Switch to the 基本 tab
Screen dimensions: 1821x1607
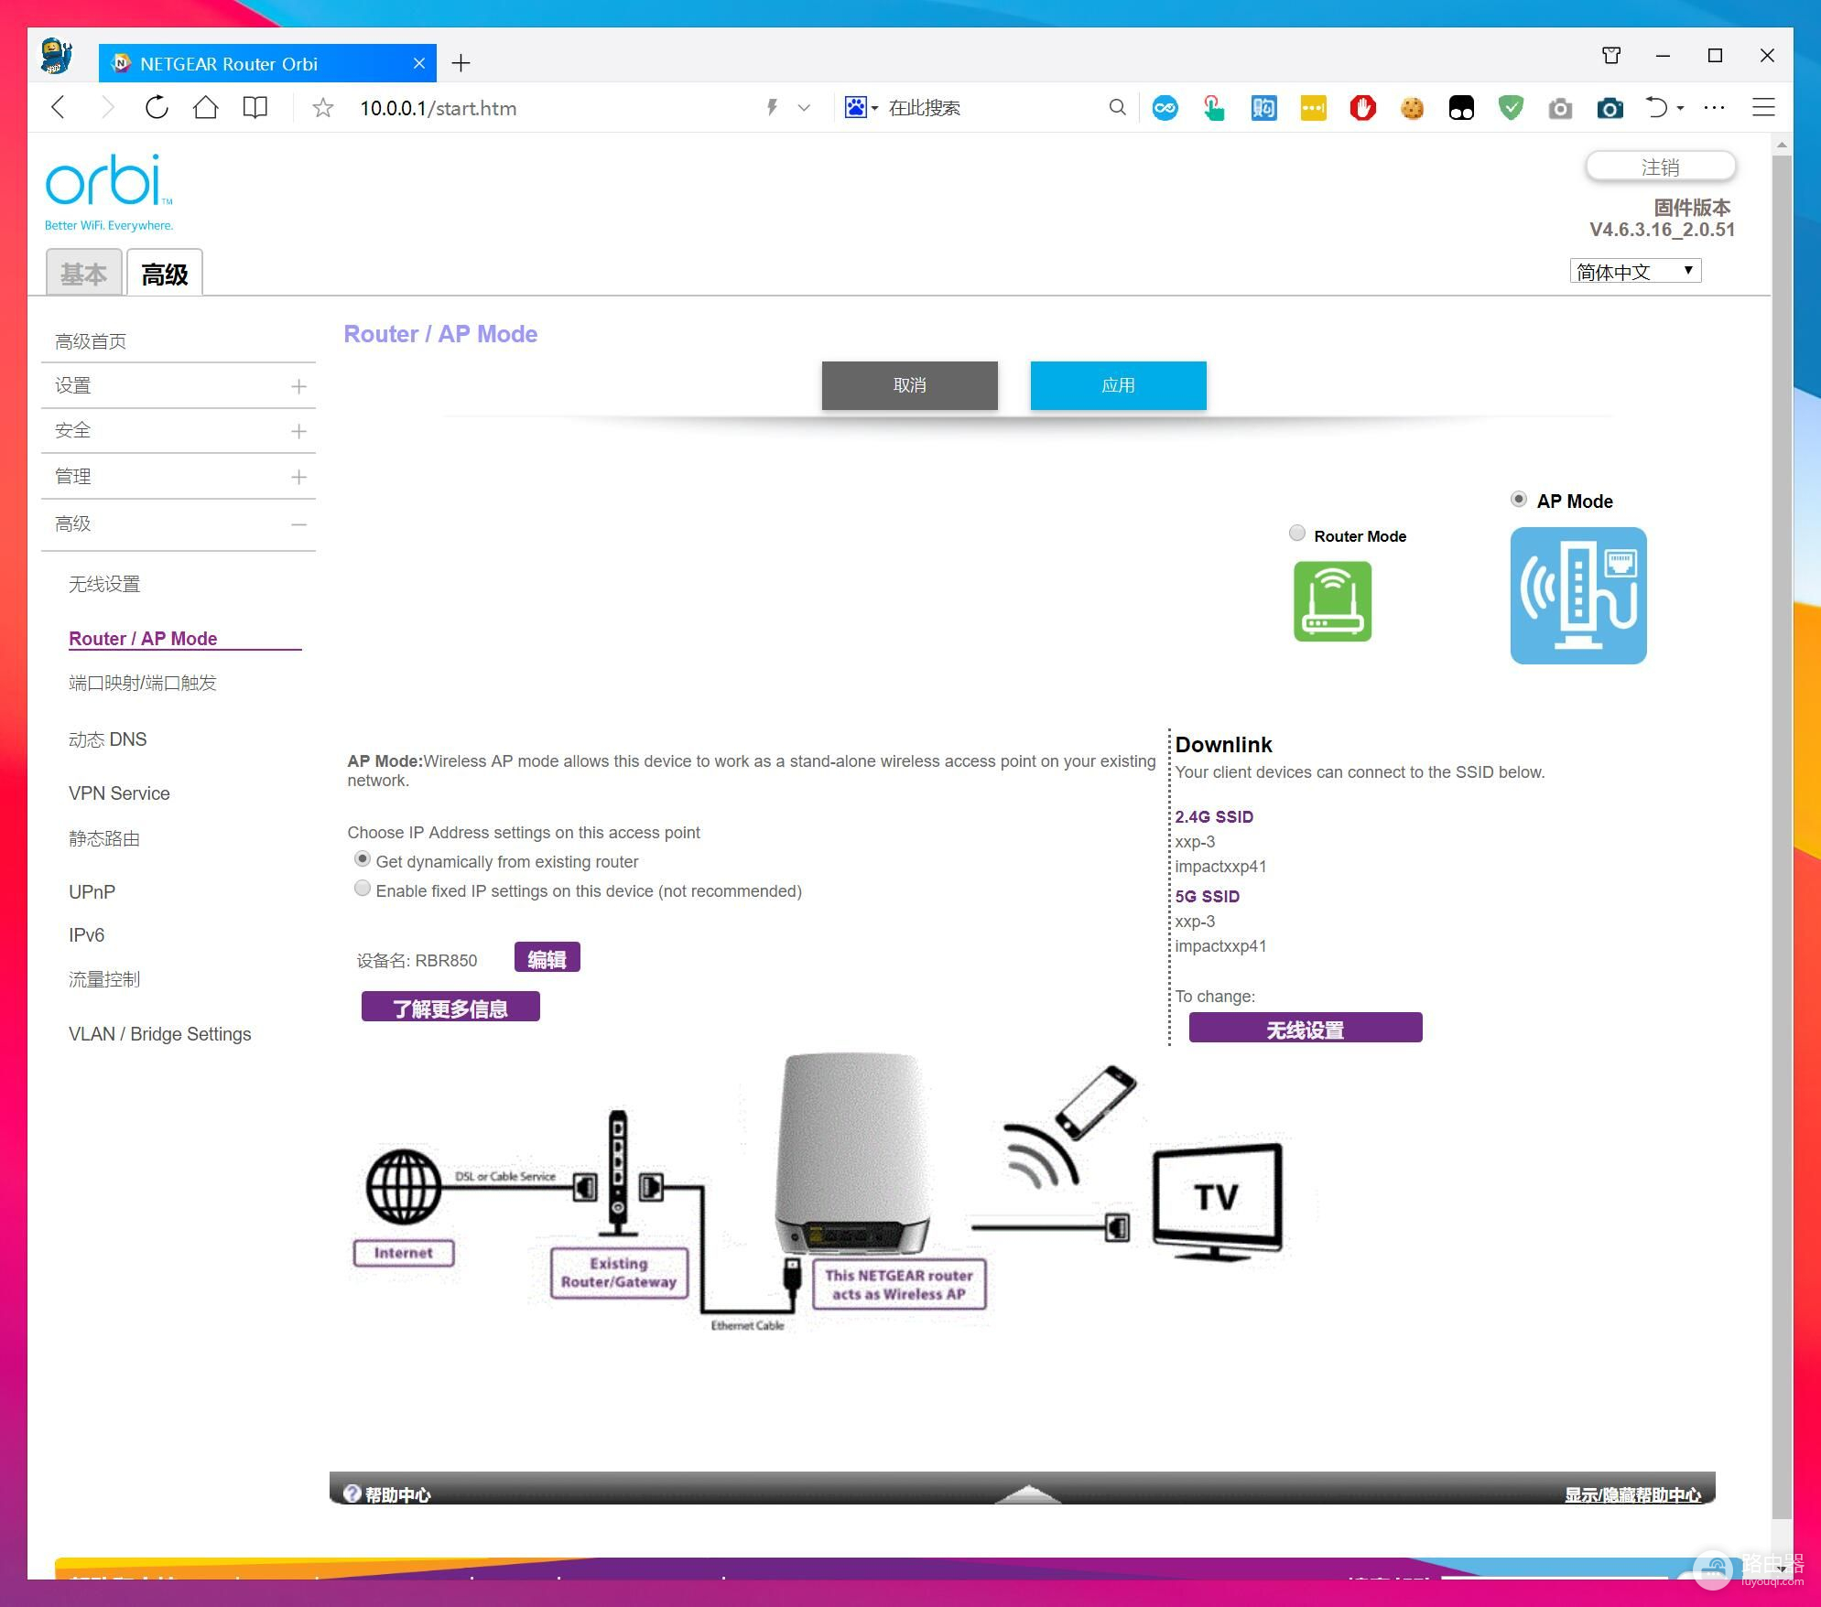click(x=83, y=274)
